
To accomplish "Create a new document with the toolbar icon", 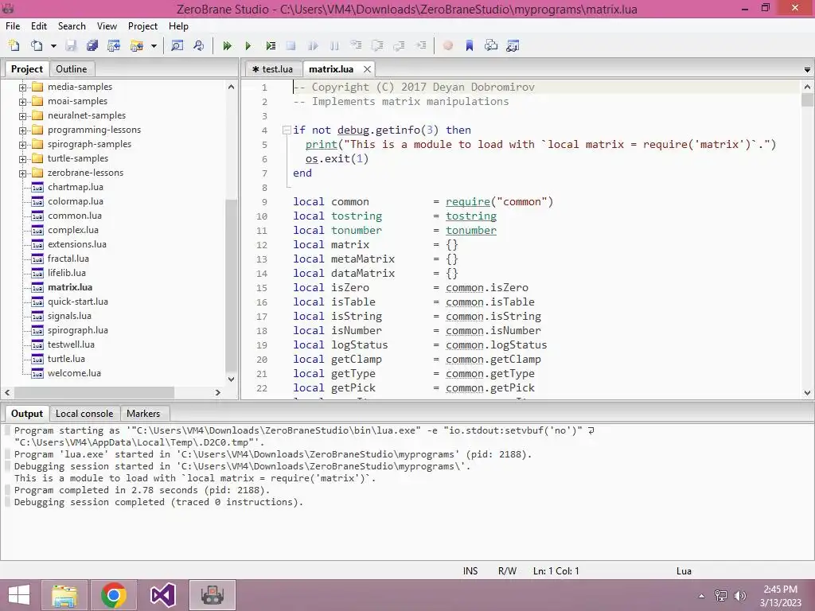I will pyautogui.click(x=14, y=45).
